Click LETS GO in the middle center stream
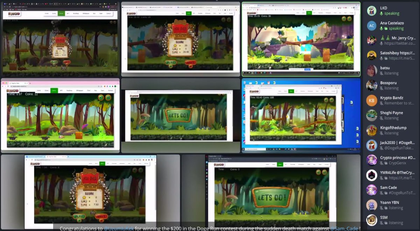The width and height of the screenshot is (420, 231). [178, 115]
